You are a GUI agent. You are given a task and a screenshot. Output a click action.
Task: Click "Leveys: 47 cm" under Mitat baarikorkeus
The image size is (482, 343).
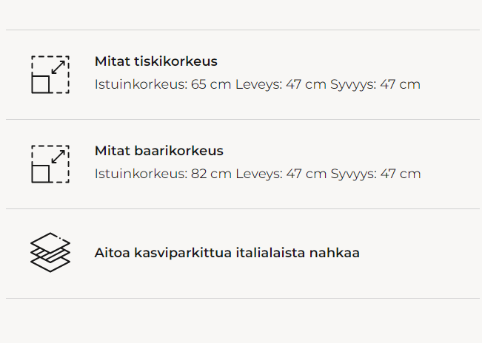pyautogui.click(x=281, y=174)
